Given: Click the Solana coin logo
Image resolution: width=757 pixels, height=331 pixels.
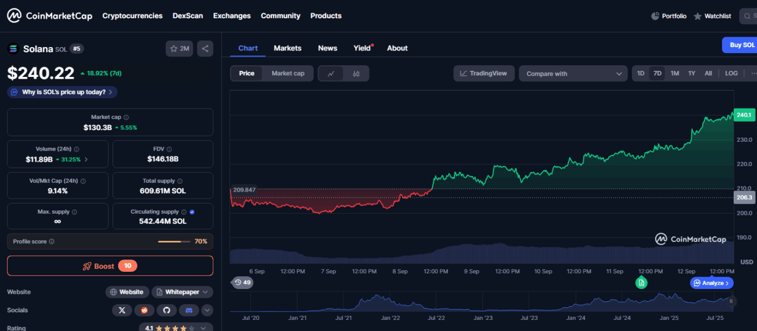Looking at the screenshot, I should point(13,49).
